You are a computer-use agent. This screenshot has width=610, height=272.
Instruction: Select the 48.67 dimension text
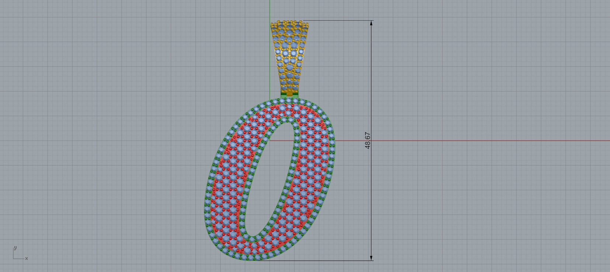[x=367, y=140]
